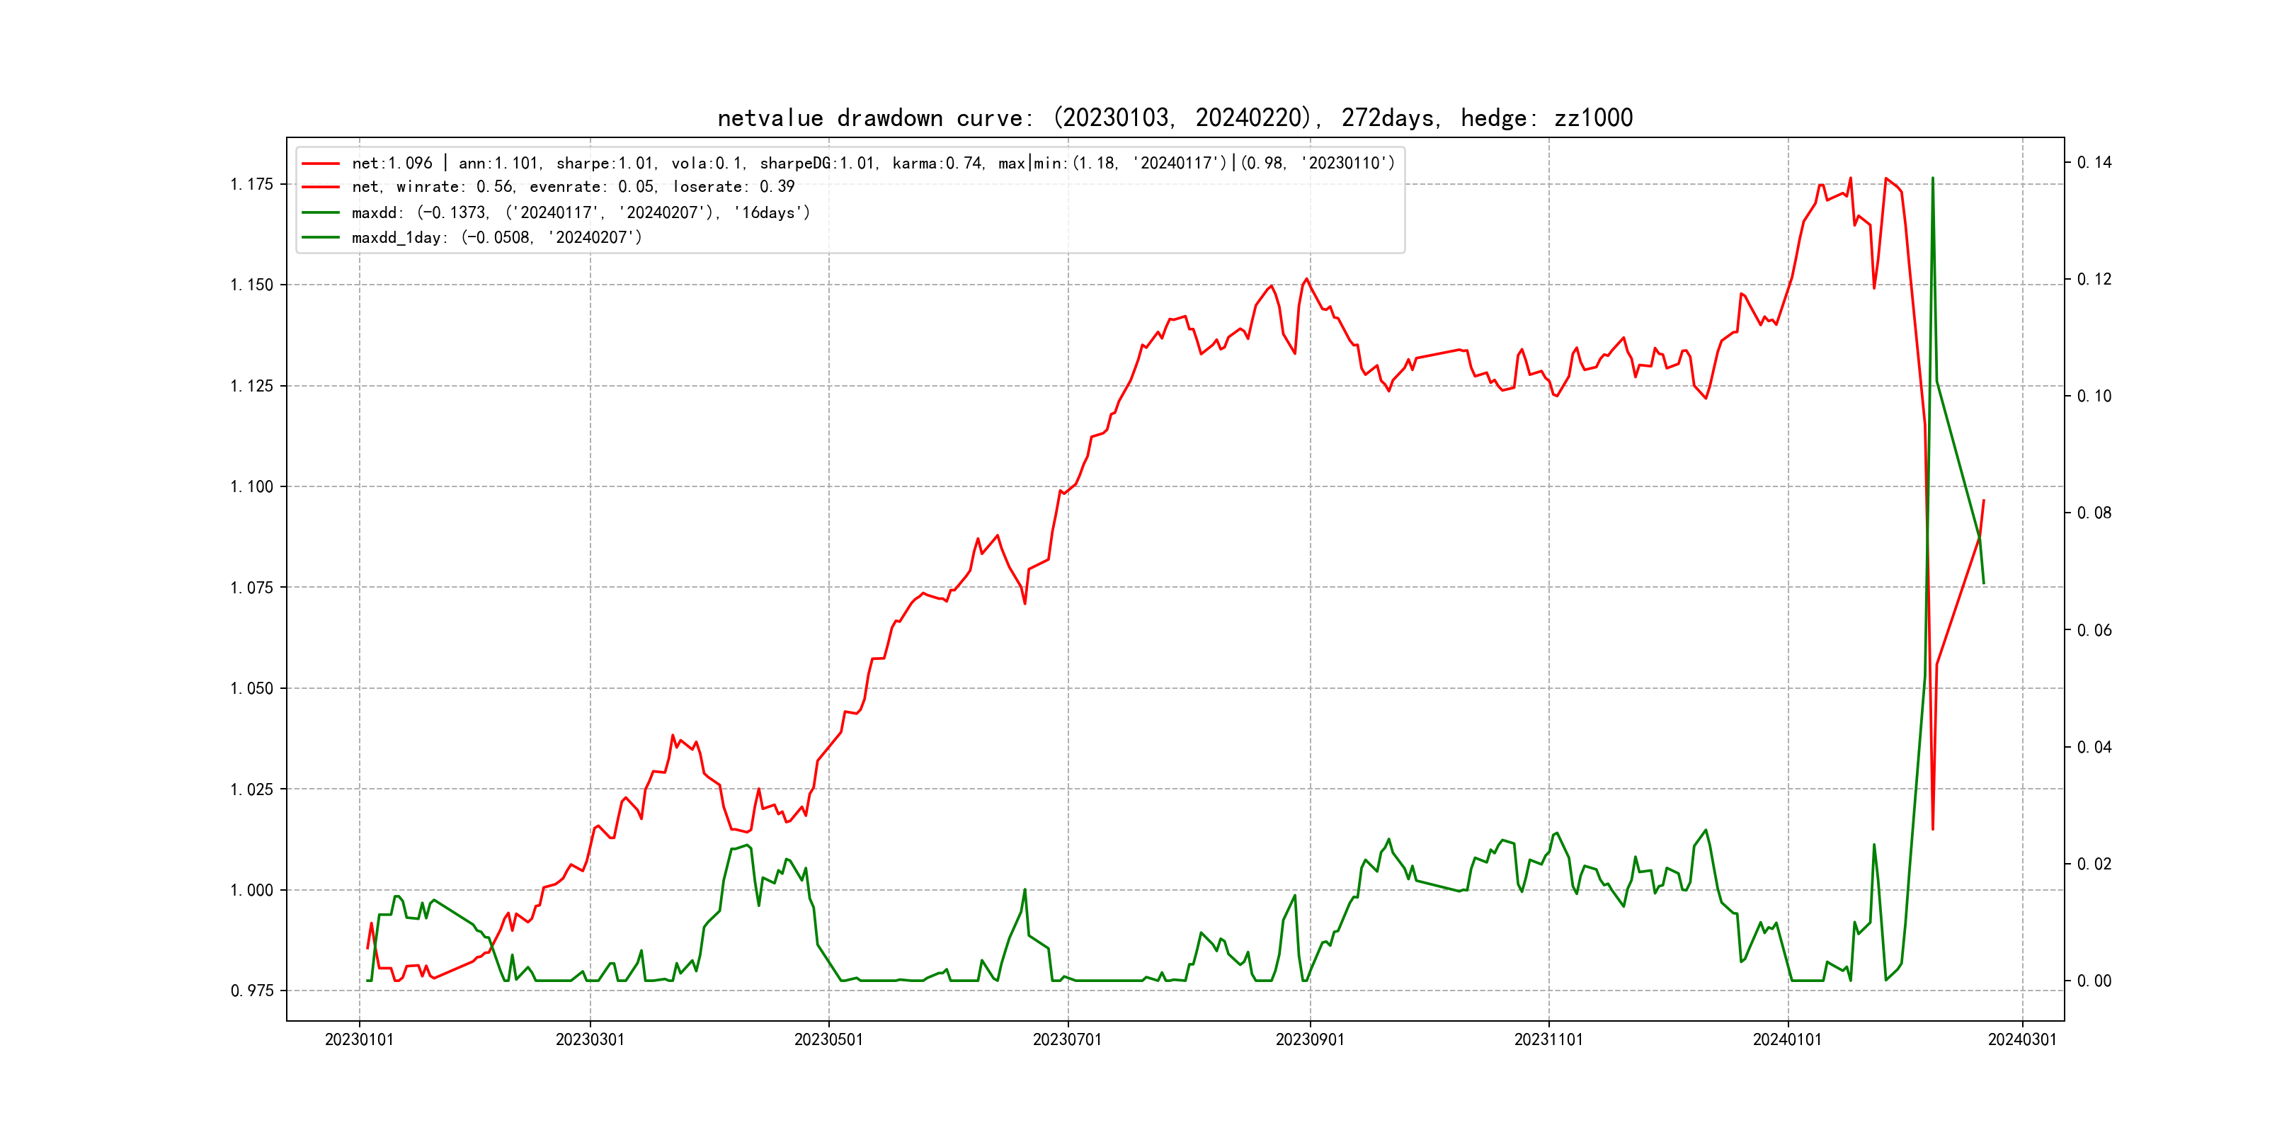Click the green line swatch beside maxdd legend entry

321,213
